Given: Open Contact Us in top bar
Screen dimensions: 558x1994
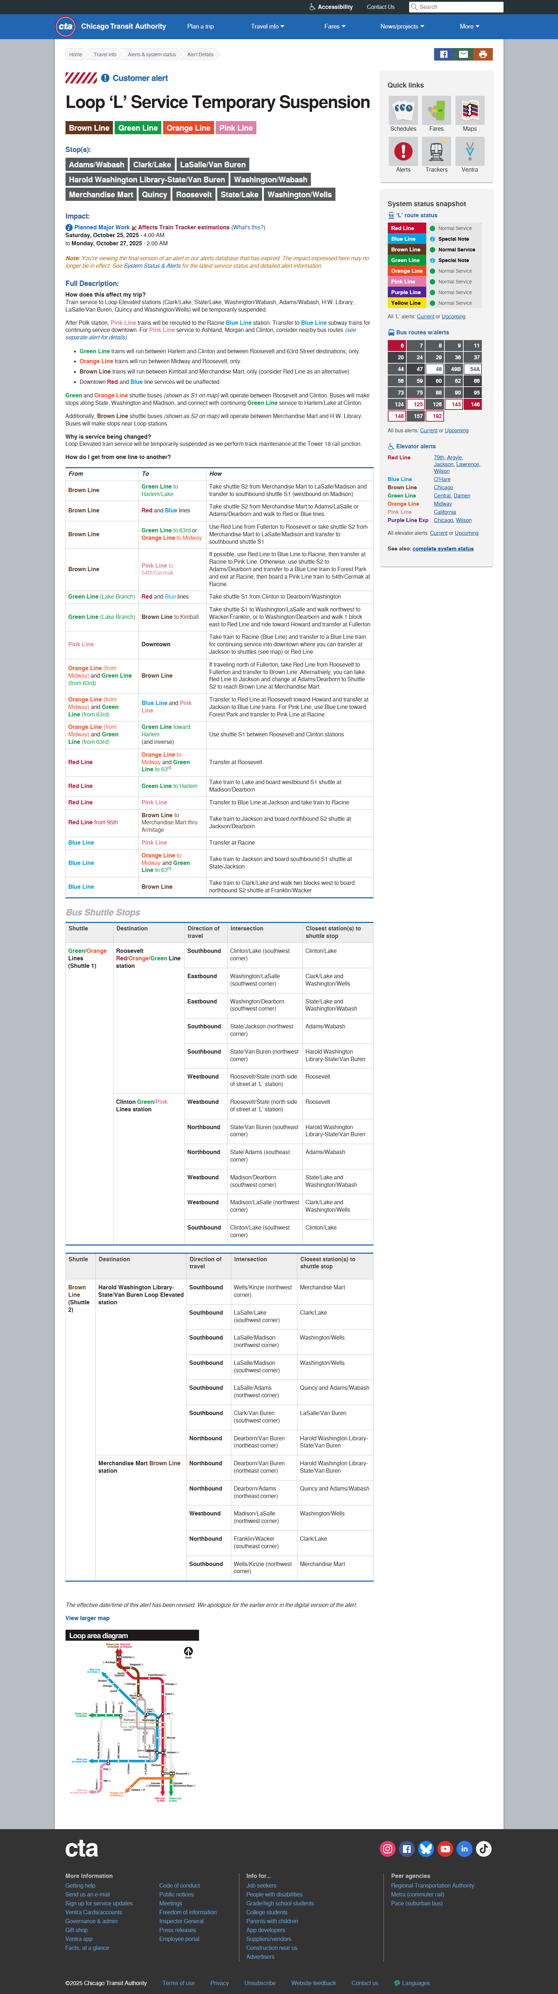Looking at the screenshot, I should (x=381, y=7).
